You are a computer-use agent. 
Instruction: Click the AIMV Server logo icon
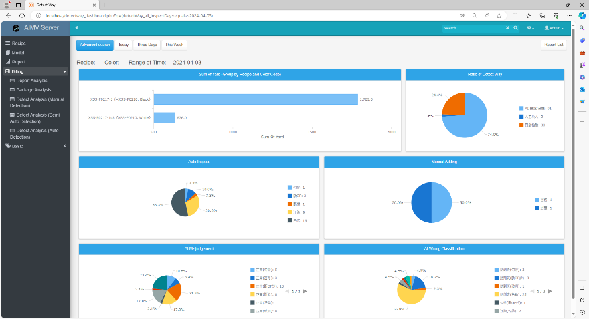tap(16, 28)
